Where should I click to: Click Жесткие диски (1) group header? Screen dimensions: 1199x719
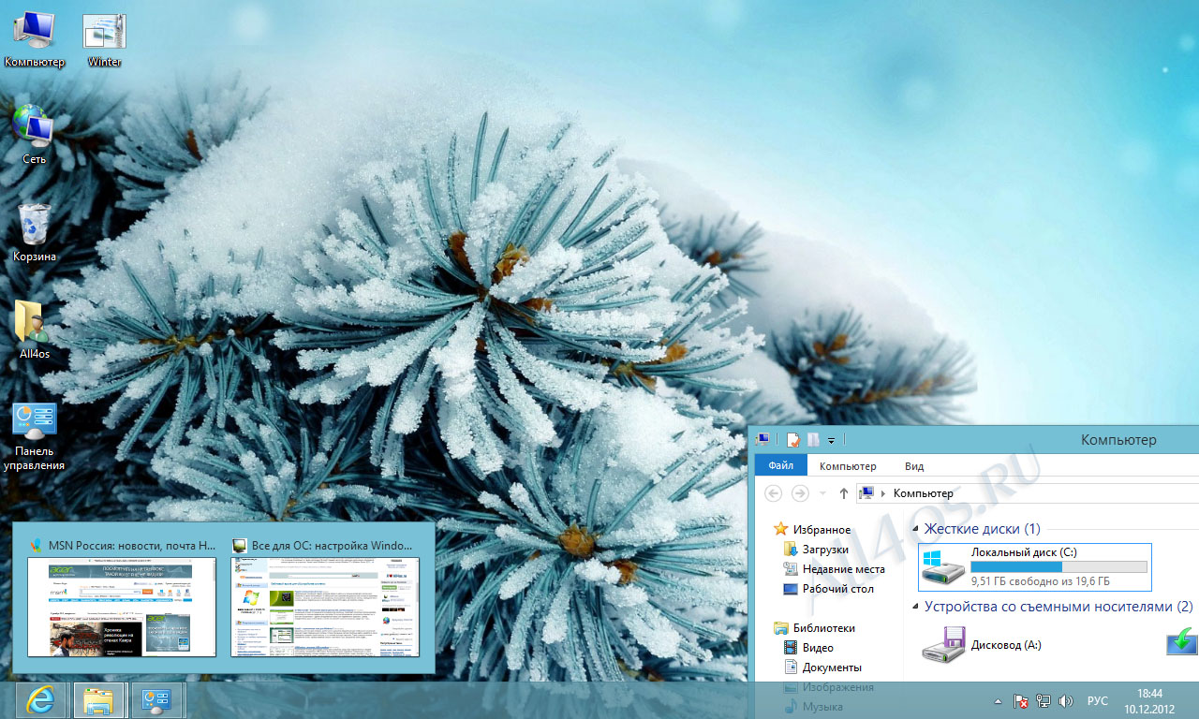click(982, 529)
